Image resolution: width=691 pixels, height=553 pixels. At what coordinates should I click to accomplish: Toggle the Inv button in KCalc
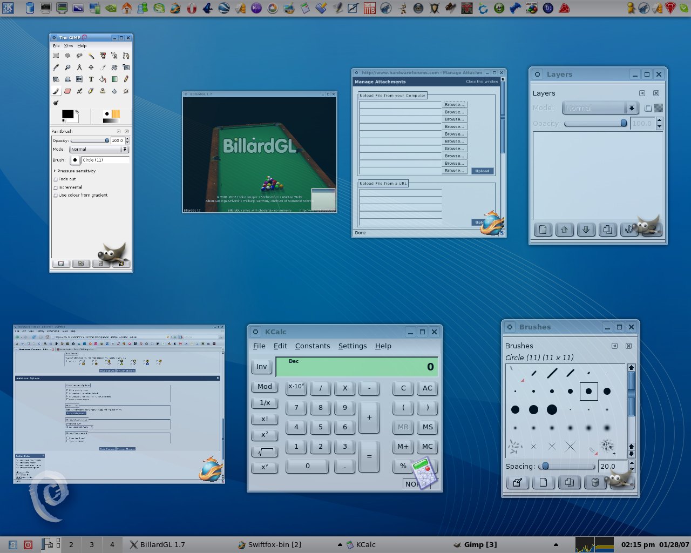click(x=261, y=367)
